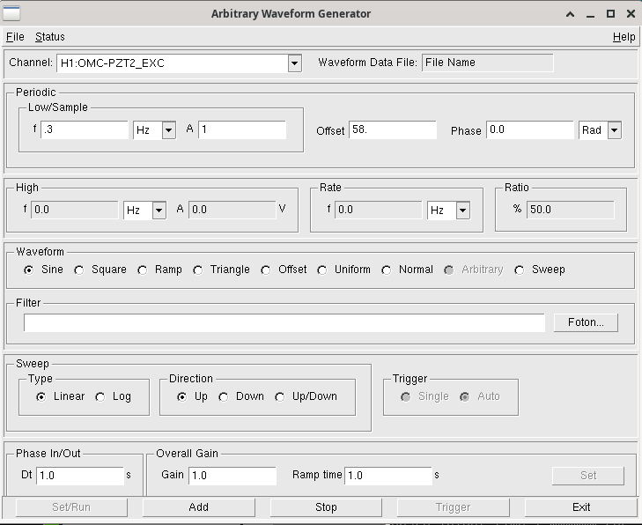Click the Offset input field

tap(393, 129)
